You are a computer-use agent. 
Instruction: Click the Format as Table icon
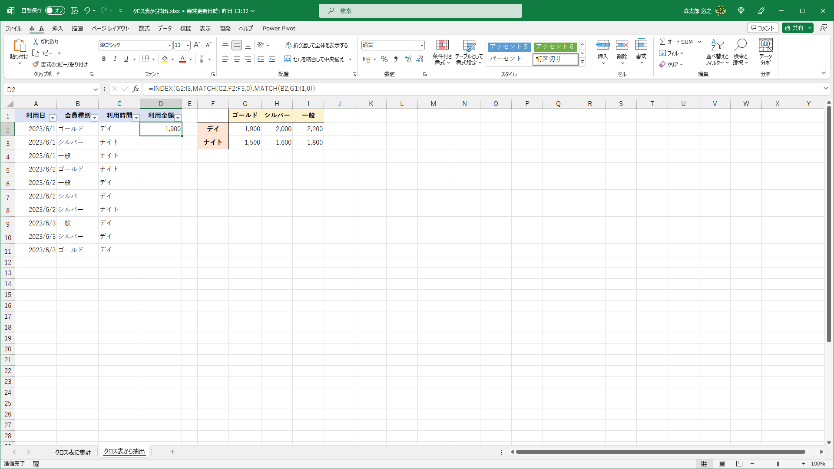[x=469, y=46]
